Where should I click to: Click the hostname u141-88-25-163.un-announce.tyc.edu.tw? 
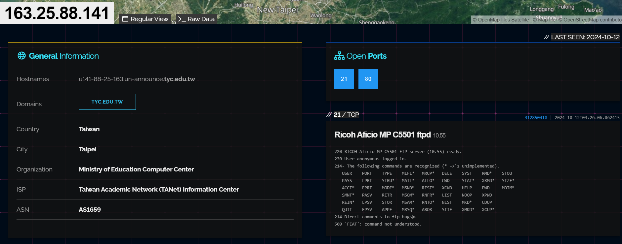[x=137, y=79]
